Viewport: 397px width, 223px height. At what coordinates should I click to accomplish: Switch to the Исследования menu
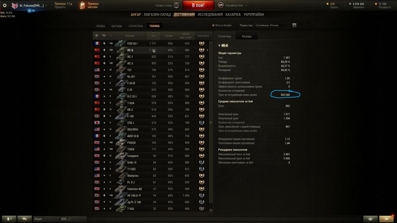click(210, 15)
